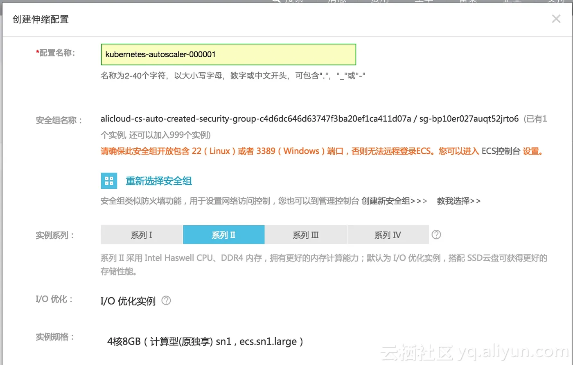This screenshot has width=573, height=365.
Task: Open the 重新选择安全组 link
Action: pos(159,181)
